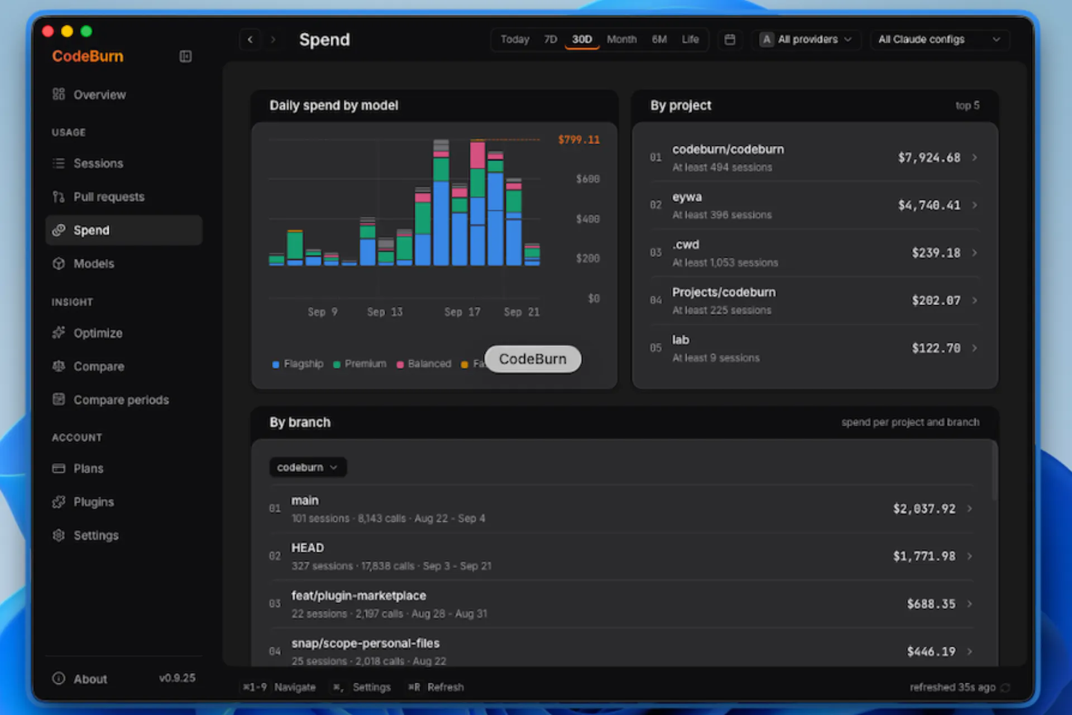Click the $799.11 peak label on the chart
The width and height of the screenshot is (1072, 715).
click(579, 140)
